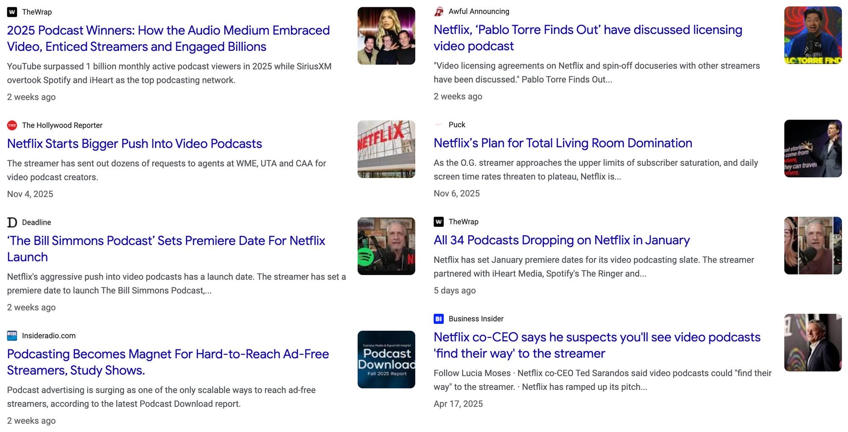
Task: Click source name 'Awful Announcing'
Action: [479, 11]
